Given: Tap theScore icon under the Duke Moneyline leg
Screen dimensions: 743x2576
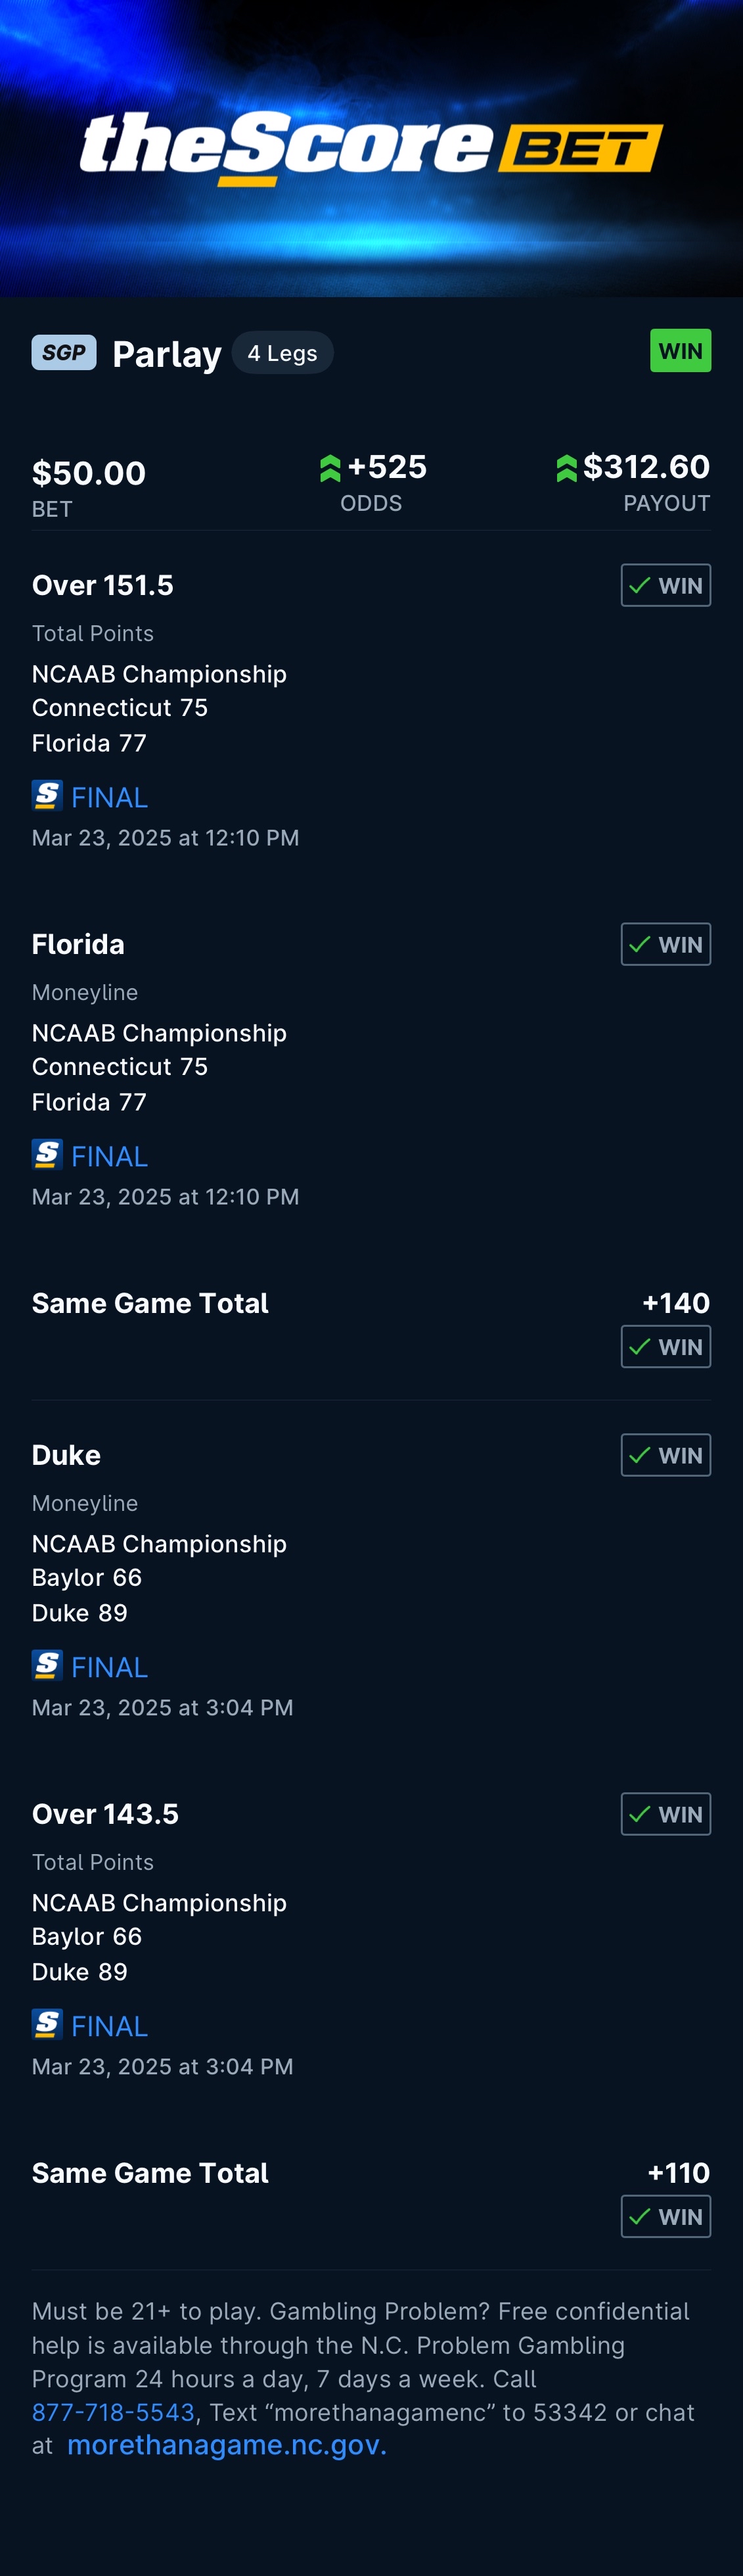Looking at the screenshot, I should pos(47,1666).
